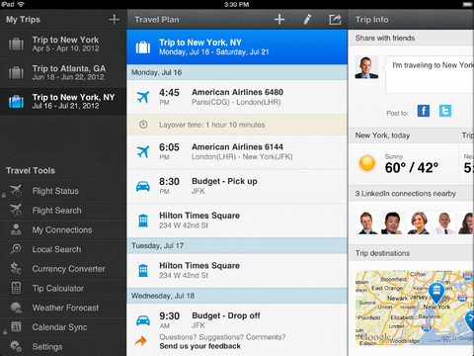This screenshot has height=356, width=474.
Task: Open Budget - Pick up rental
Action: click(x=237, y=186)
